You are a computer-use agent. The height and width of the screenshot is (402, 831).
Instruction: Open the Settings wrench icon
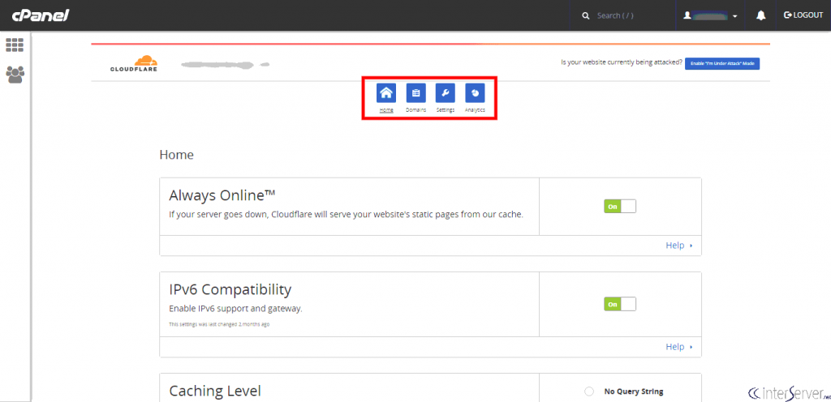(x=446, y=93)
